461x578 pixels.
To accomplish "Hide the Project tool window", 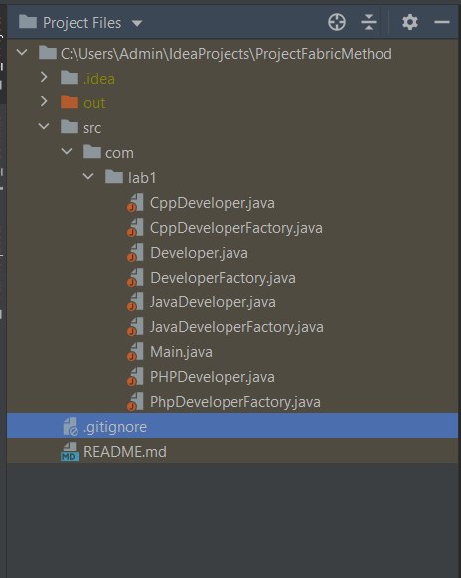I will coord(441,22).
